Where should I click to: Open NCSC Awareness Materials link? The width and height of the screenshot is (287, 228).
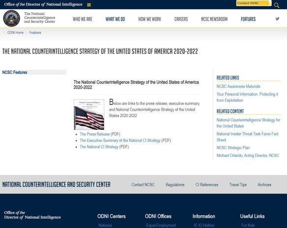(x=238, y=86)
